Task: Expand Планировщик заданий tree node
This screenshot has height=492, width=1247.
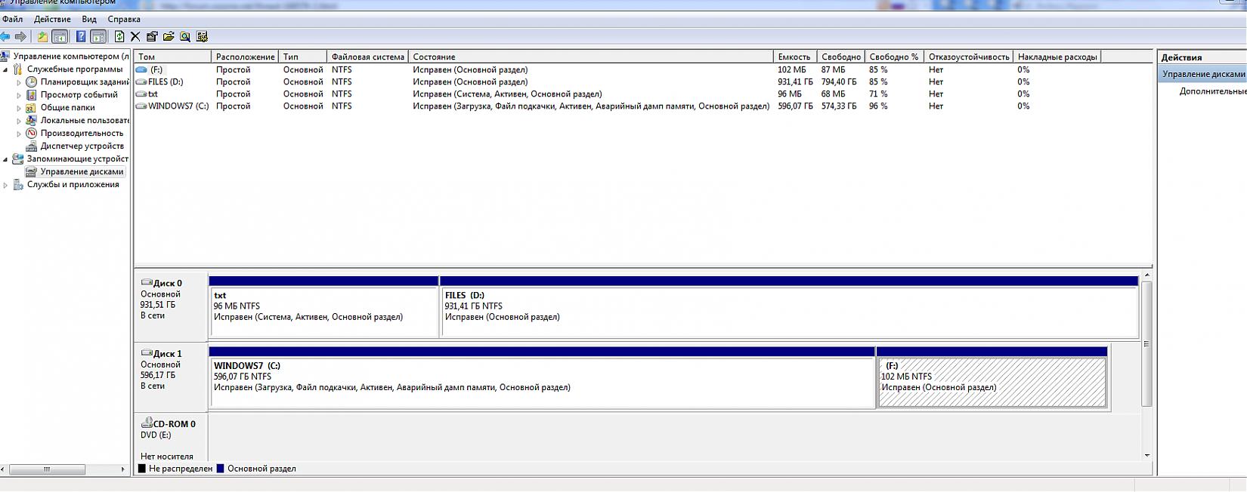Action: [19, 82]
